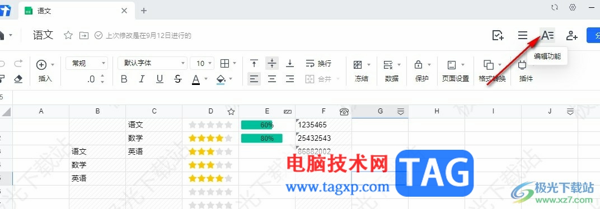Select middle vertical alignment

click(272, 63)
